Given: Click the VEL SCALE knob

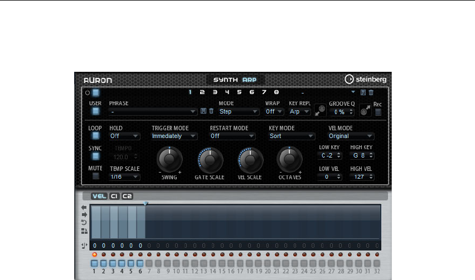Looking at the screenshot, I should coord(250,160).
